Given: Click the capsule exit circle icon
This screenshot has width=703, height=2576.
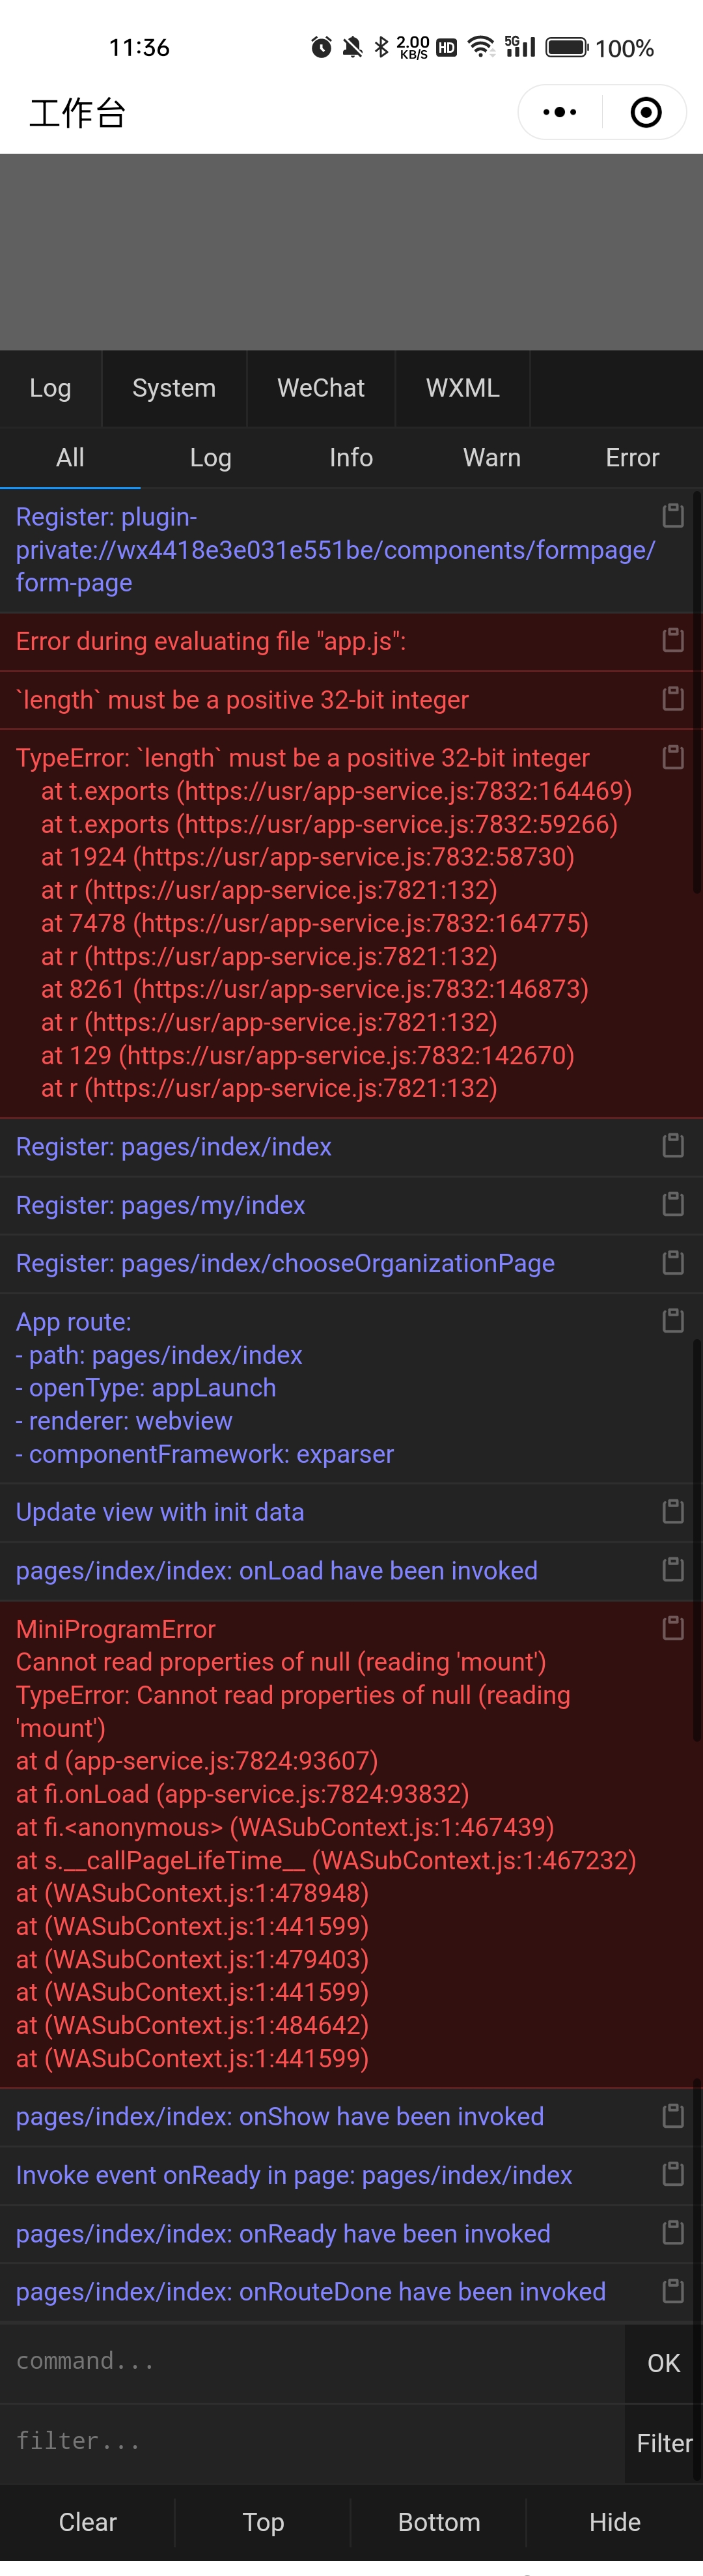Looking at the screenshot, I should click(x=645, y=112).
